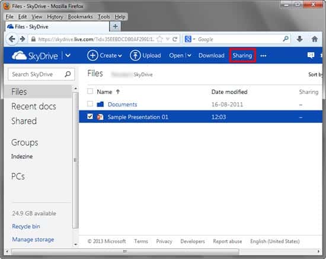Viewport: 326px width, 259px height.
Task: Select Shared in the sidebar
Action: (24, 121)
